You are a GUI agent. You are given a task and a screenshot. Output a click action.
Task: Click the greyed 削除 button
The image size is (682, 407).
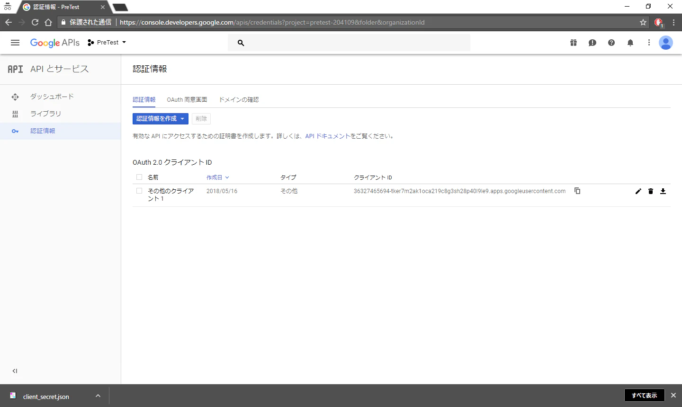201,119
